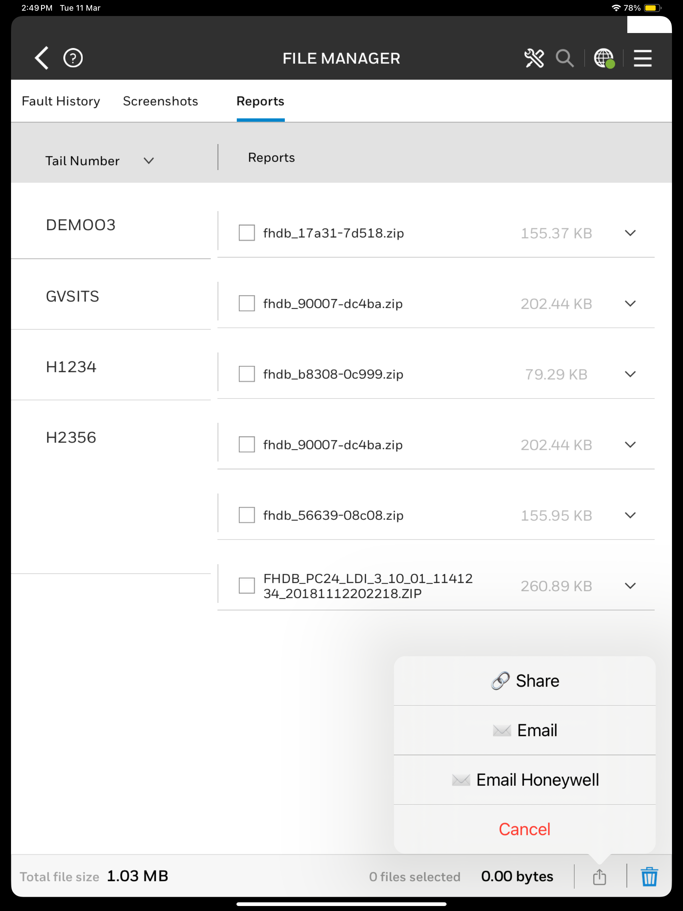Screen dimensions: 683x911
Task: Click the FILE MANAGER title
Action: 341,58
